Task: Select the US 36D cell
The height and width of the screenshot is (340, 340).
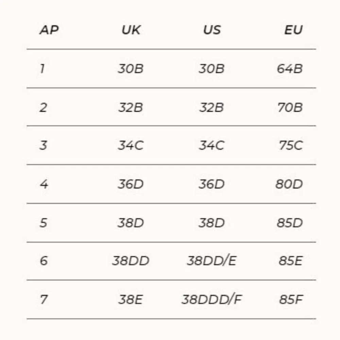Action: [211, 184]
